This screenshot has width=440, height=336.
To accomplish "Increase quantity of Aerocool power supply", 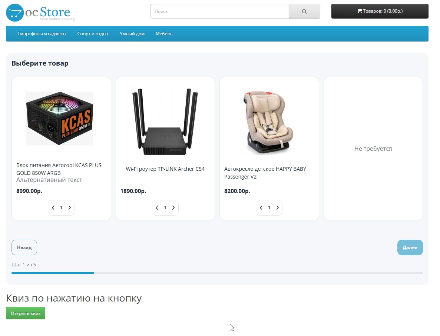I will click(69, 208).
